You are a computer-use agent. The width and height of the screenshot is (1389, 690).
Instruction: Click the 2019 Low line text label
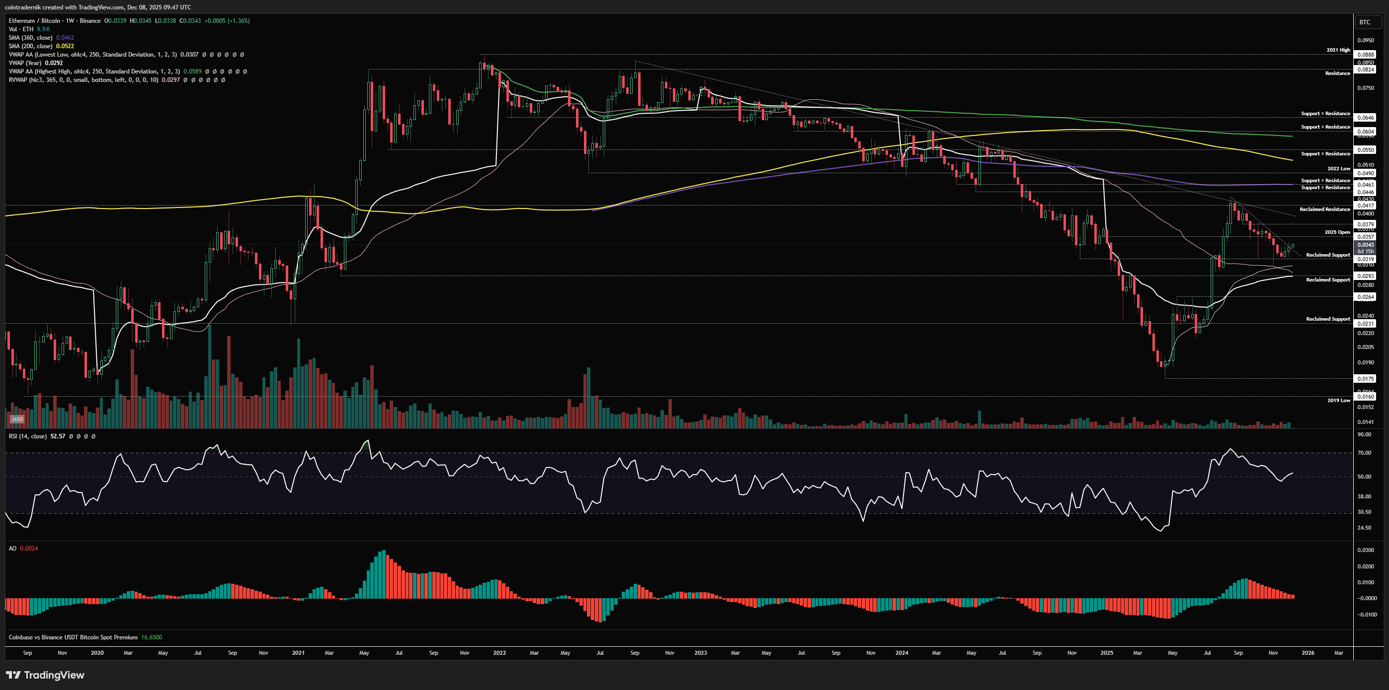(x=1338, y=400)
